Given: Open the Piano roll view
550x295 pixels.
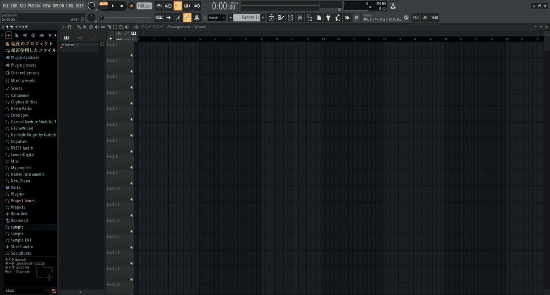Looking at the screenshot, I should pos(280,18).
